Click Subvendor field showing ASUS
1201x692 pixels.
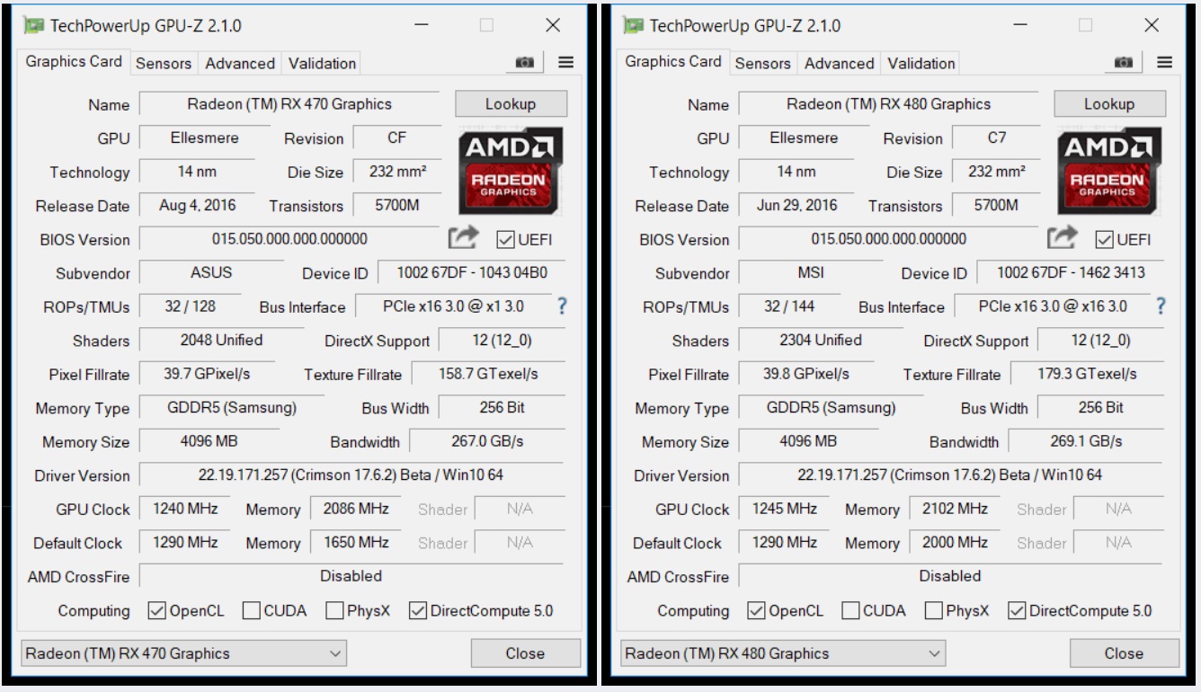(x=211, y=272)
